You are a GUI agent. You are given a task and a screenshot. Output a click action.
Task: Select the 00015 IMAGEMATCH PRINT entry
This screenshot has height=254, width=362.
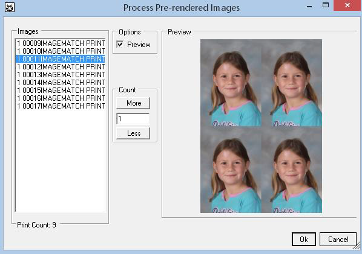(61, 90)
